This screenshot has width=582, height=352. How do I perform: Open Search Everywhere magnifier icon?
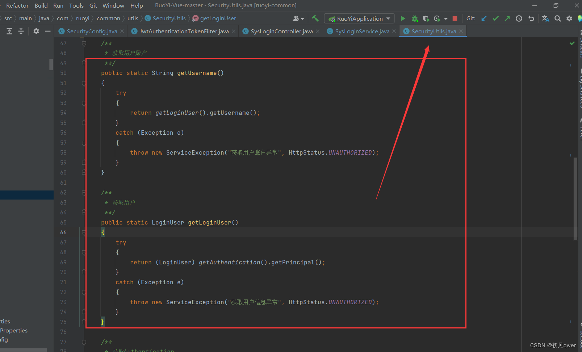pos(558,18)
